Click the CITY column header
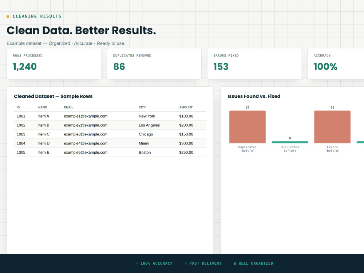Image resolution: width=364 pixels, height=273 pixels. click(142, 107)
